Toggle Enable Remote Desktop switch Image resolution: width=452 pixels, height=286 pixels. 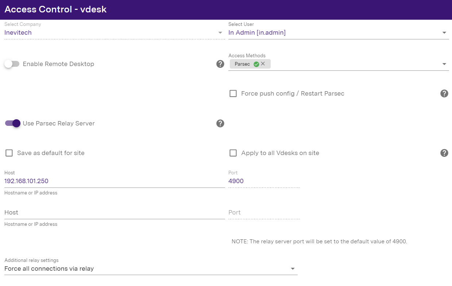tap(12, 64)
